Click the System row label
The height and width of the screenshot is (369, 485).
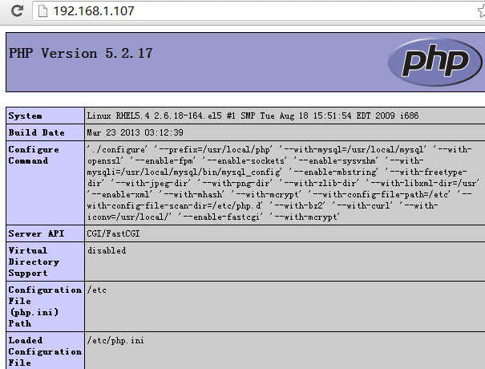pos(26,116)
